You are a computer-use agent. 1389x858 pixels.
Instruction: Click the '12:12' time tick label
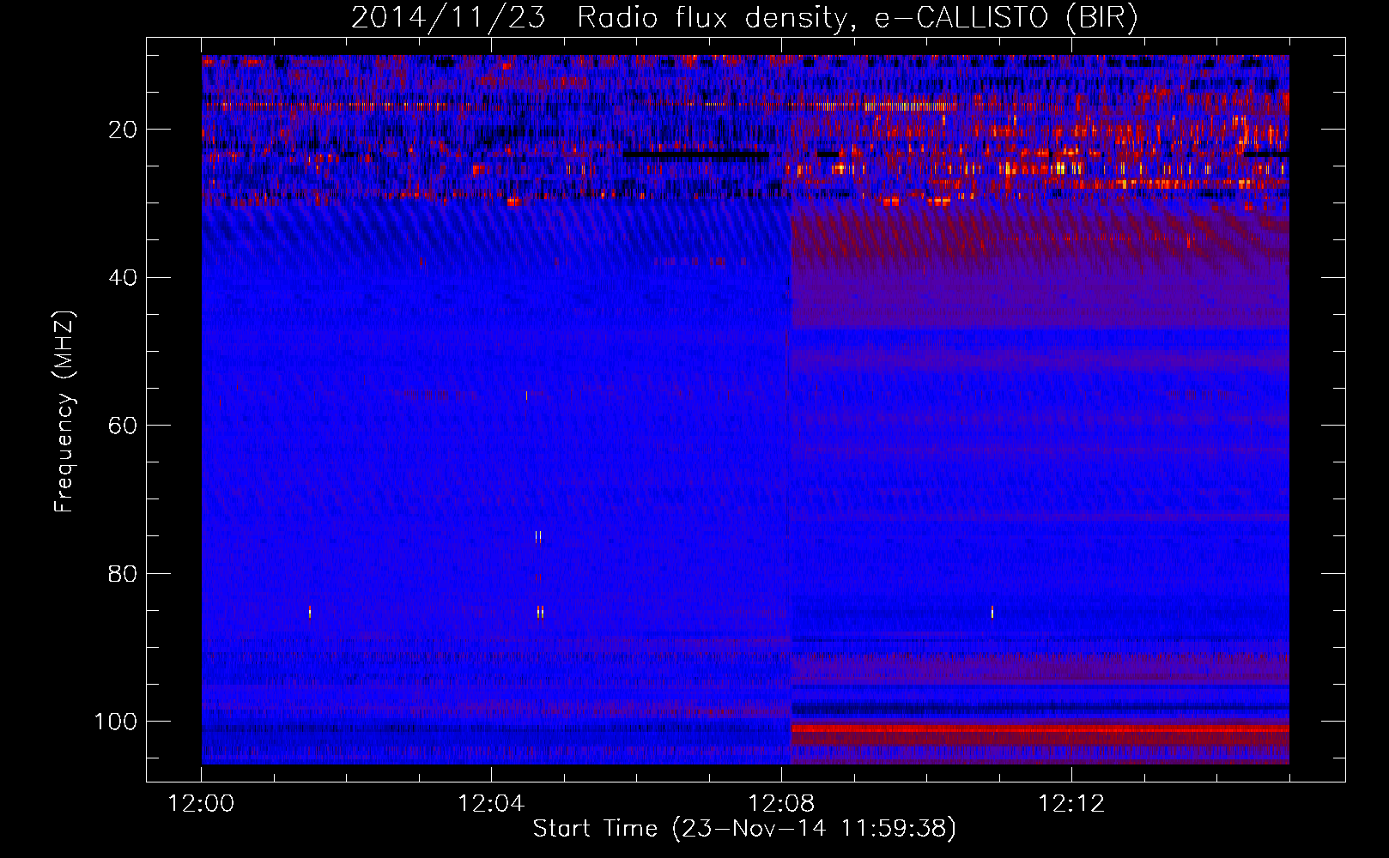pos(1071,804)
